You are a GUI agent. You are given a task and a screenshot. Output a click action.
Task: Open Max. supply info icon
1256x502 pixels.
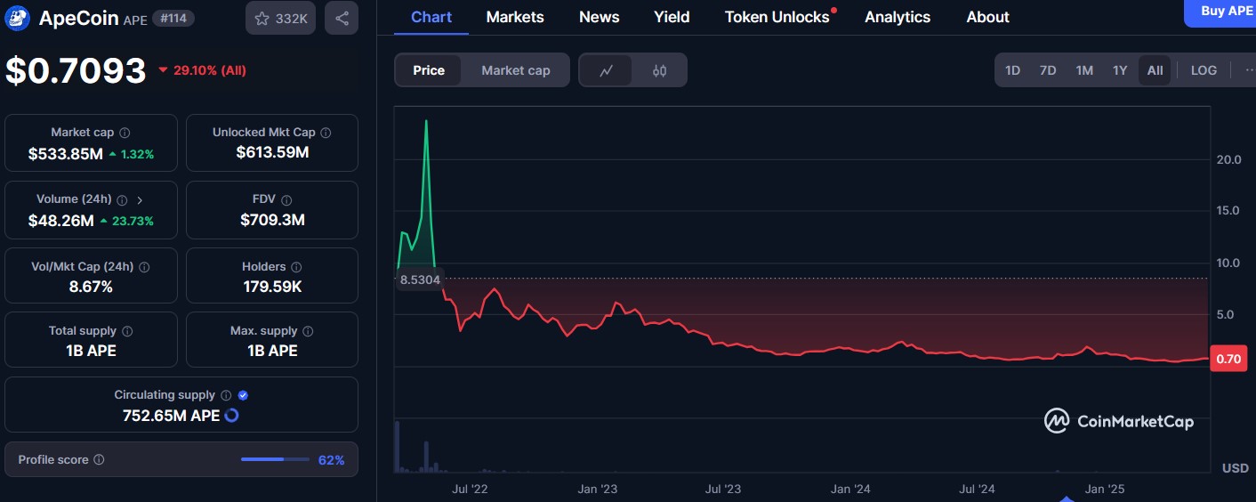click(308, 331)
